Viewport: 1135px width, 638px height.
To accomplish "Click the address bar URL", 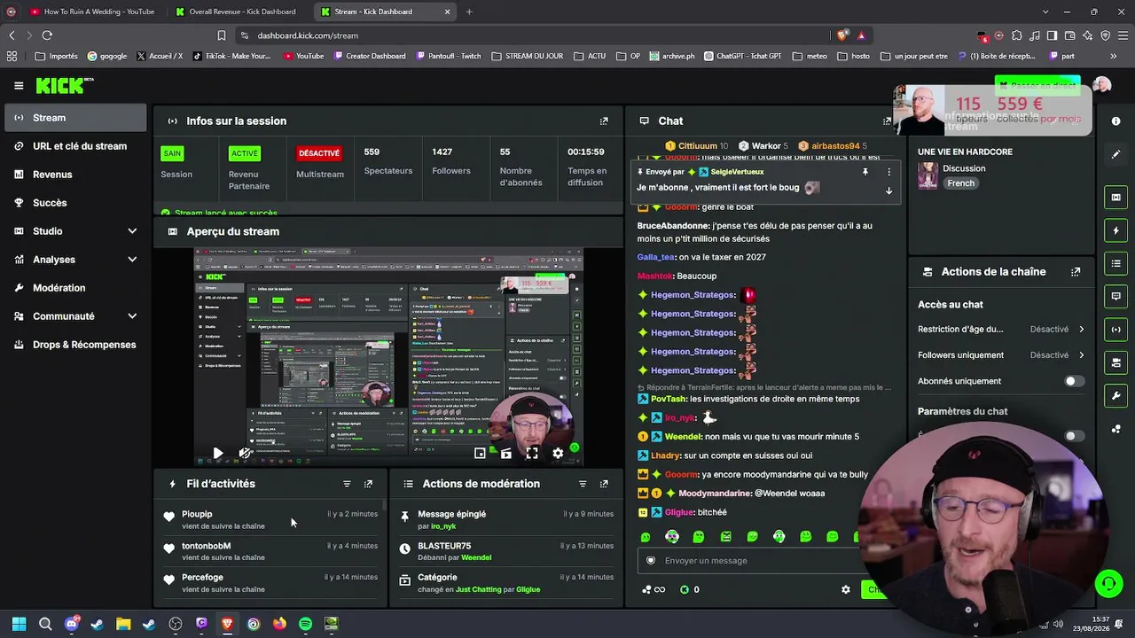I will point(308,35).
